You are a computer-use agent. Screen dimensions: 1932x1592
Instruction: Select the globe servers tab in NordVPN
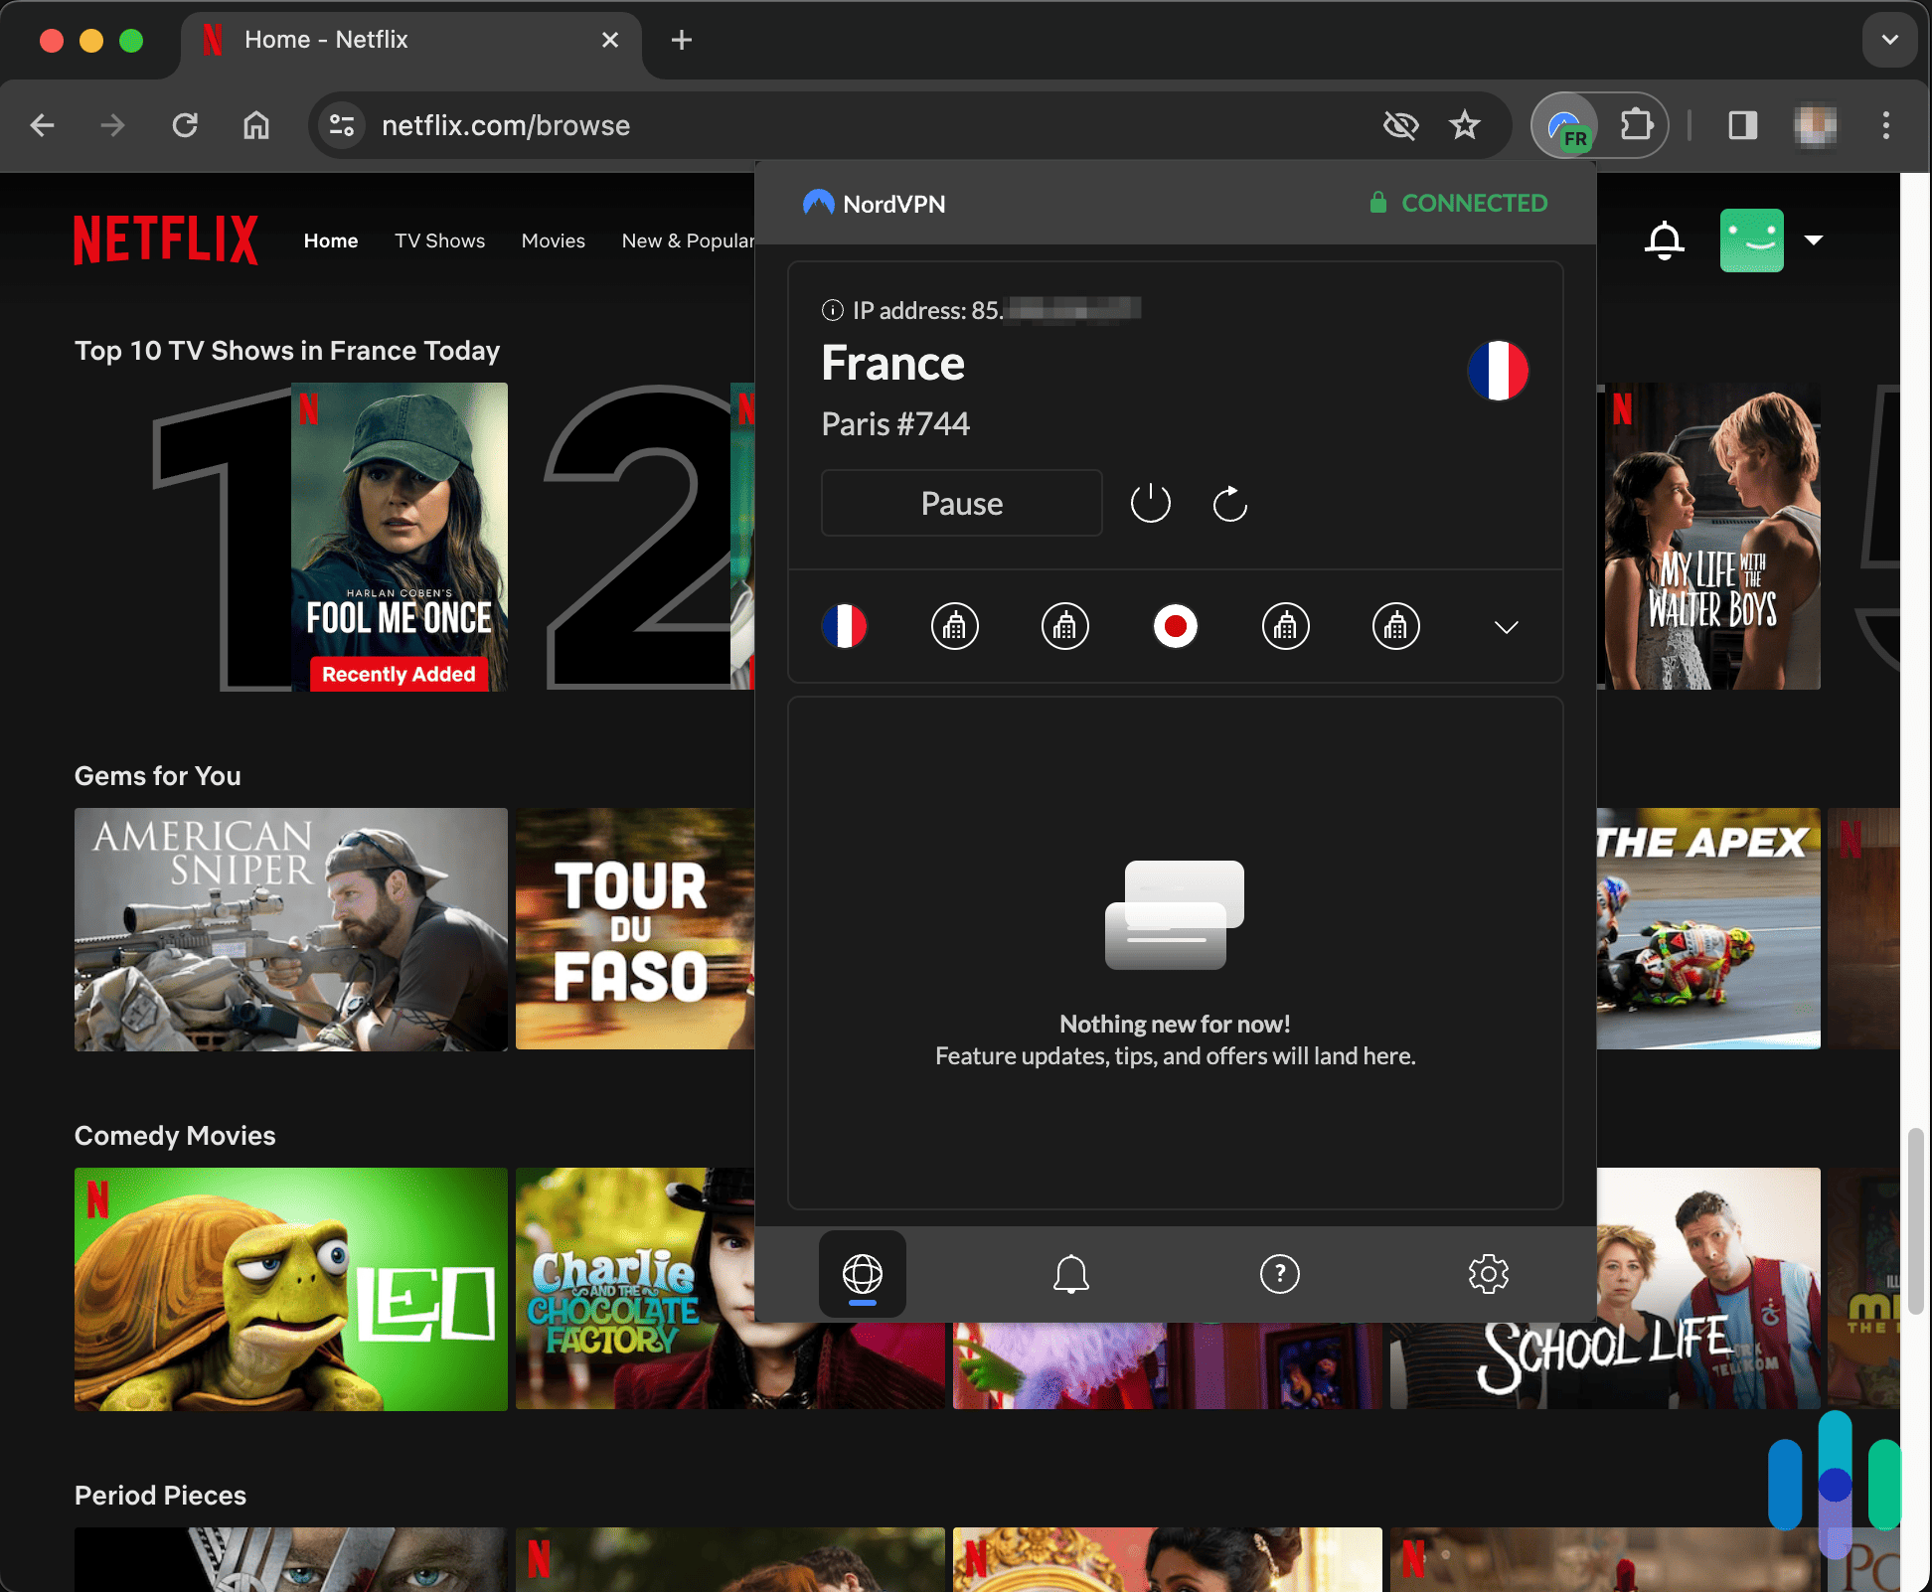point(862,1275)
